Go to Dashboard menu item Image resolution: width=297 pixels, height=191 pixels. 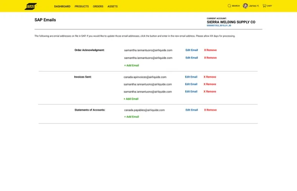coord(62,6)
